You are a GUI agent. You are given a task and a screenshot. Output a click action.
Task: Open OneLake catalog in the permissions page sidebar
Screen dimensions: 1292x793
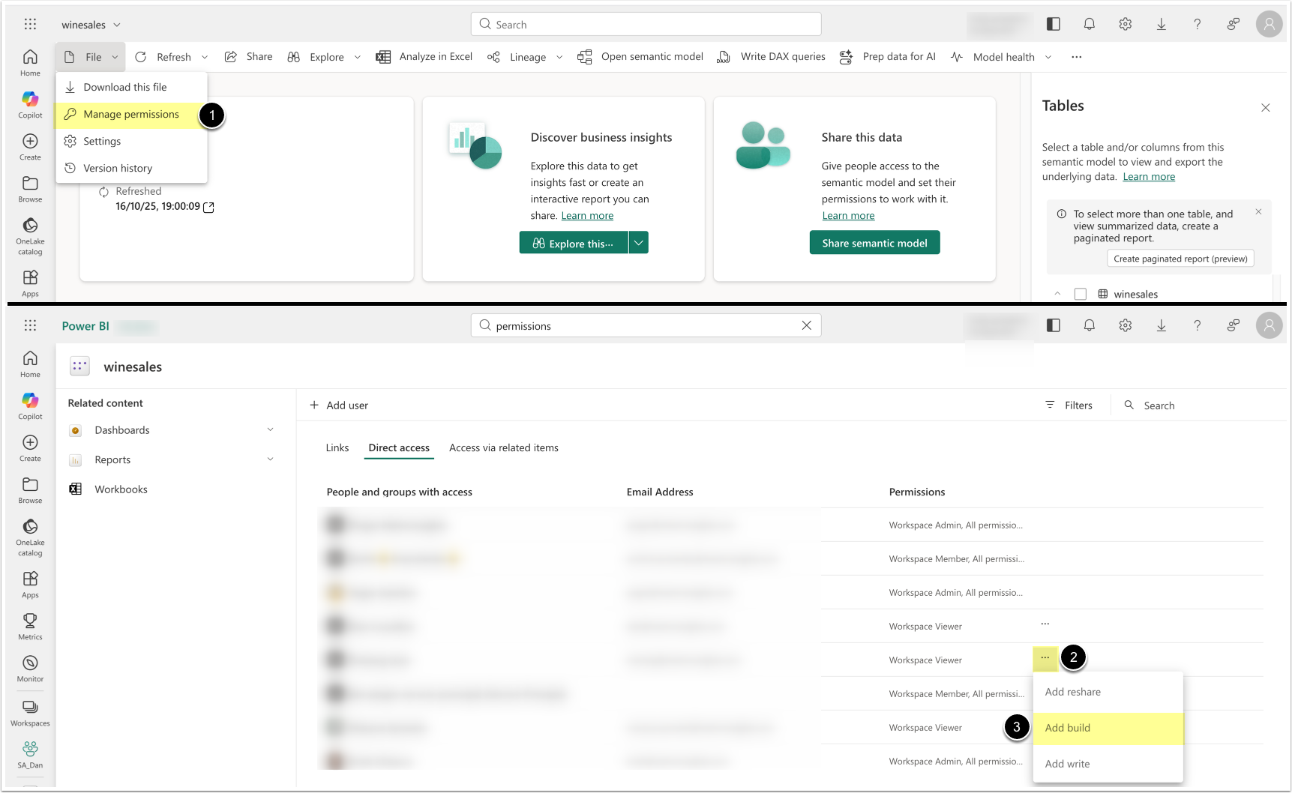coord(30,537)
